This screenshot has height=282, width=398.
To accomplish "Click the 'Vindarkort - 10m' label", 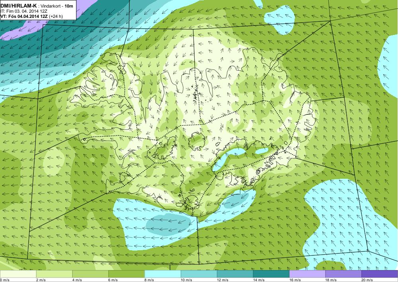I will click(57, 6).
